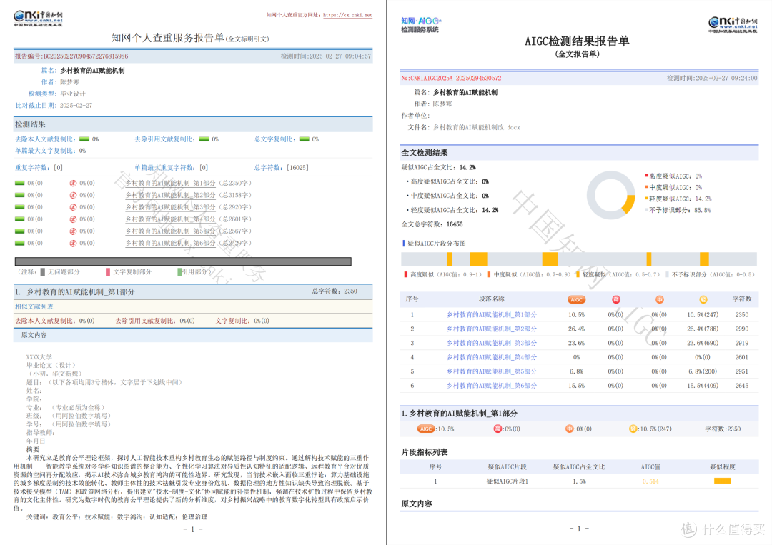Viewport: 772px width, 545px height.
Task: Open 乡村教育的AI赋能机制_第1部分 in the plagiarism list
Action: coord(170,183)
